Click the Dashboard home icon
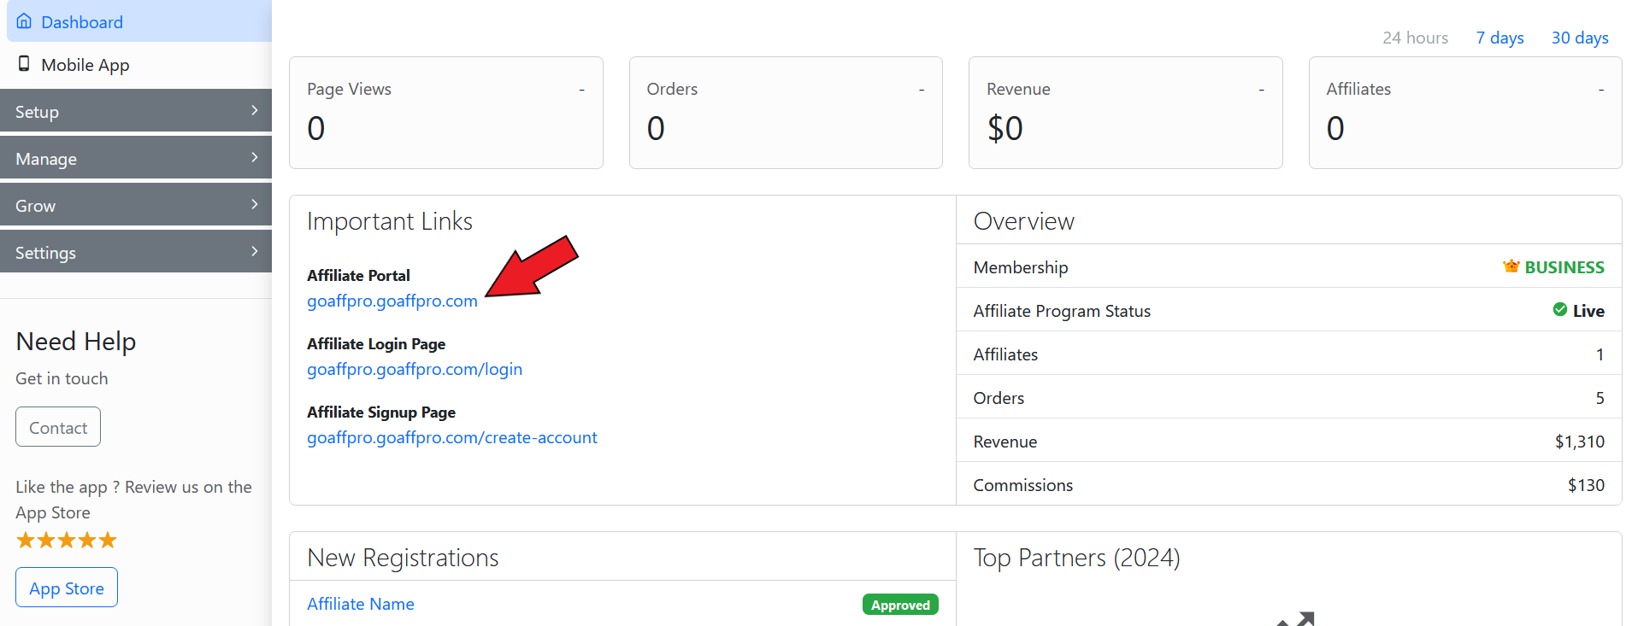Image resolution: width=1632 pixels, height=626 pixels. pos(24,21)
